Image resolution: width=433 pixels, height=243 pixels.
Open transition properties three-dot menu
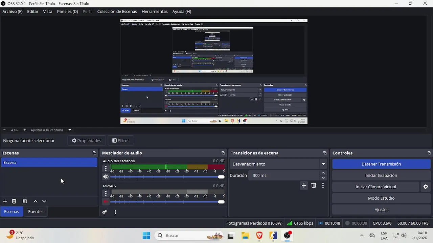323,185
